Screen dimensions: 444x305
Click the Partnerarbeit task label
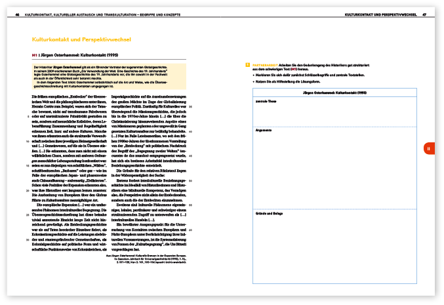coord(266,65)
